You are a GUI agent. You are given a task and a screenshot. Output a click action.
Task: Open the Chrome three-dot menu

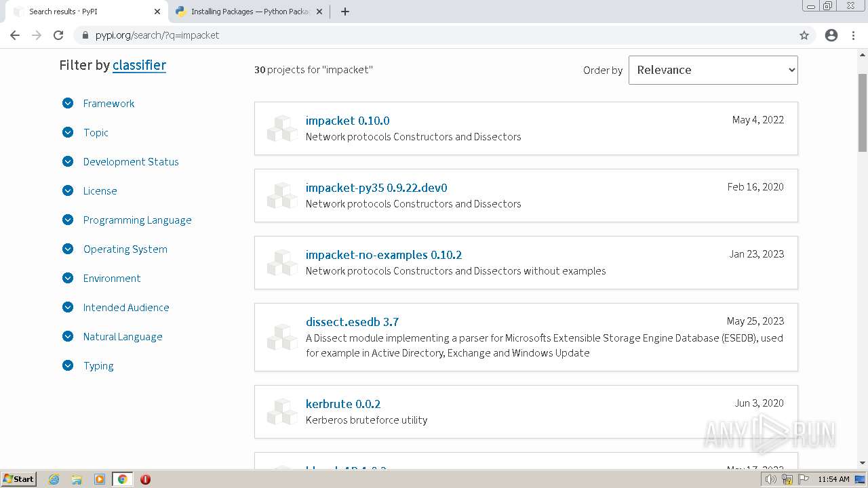coord(853,35)
